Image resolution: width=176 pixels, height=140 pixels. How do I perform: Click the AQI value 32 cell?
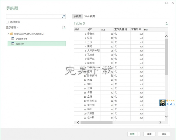click(107, 46)
